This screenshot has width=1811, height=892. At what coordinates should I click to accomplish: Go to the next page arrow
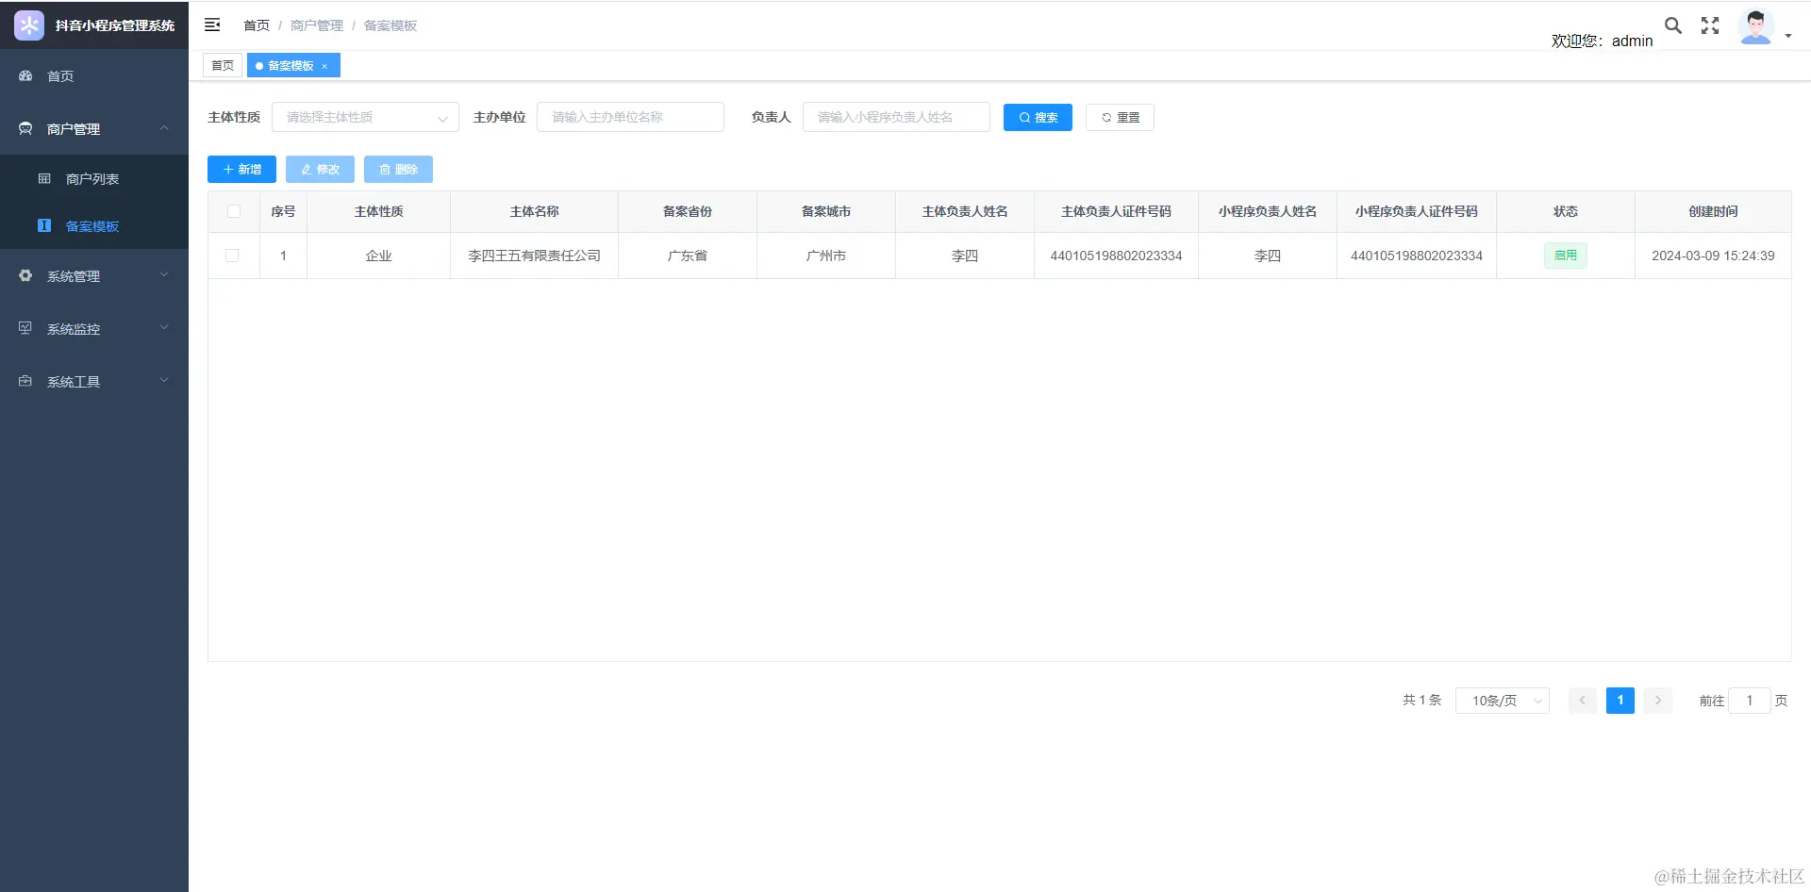tap(1658, 701)
